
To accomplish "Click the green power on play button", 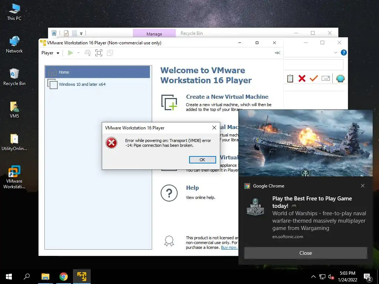I will click(70, 53).
